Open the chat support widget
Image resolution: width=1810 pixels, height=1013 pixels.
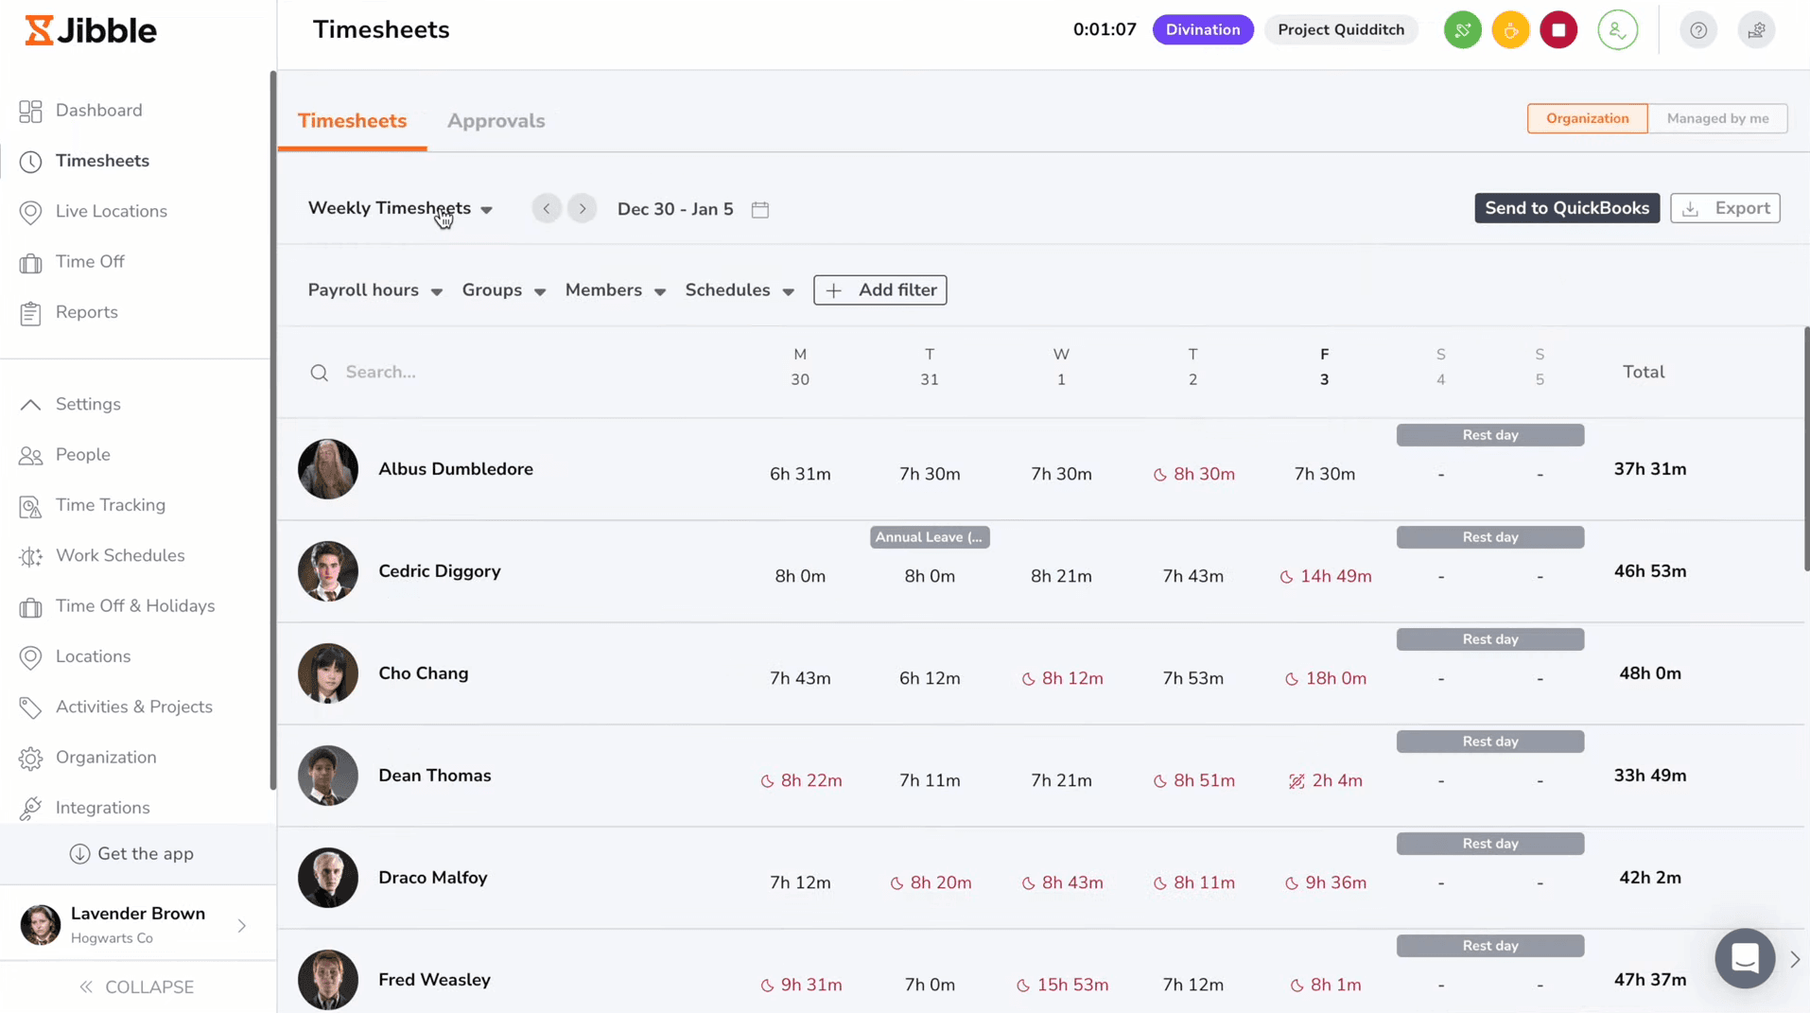1745,958
